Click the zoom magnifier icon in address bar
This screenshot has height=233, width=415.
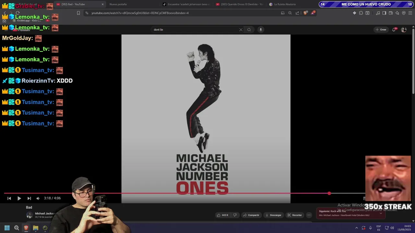pyautogui.click(x=290, y=13)
